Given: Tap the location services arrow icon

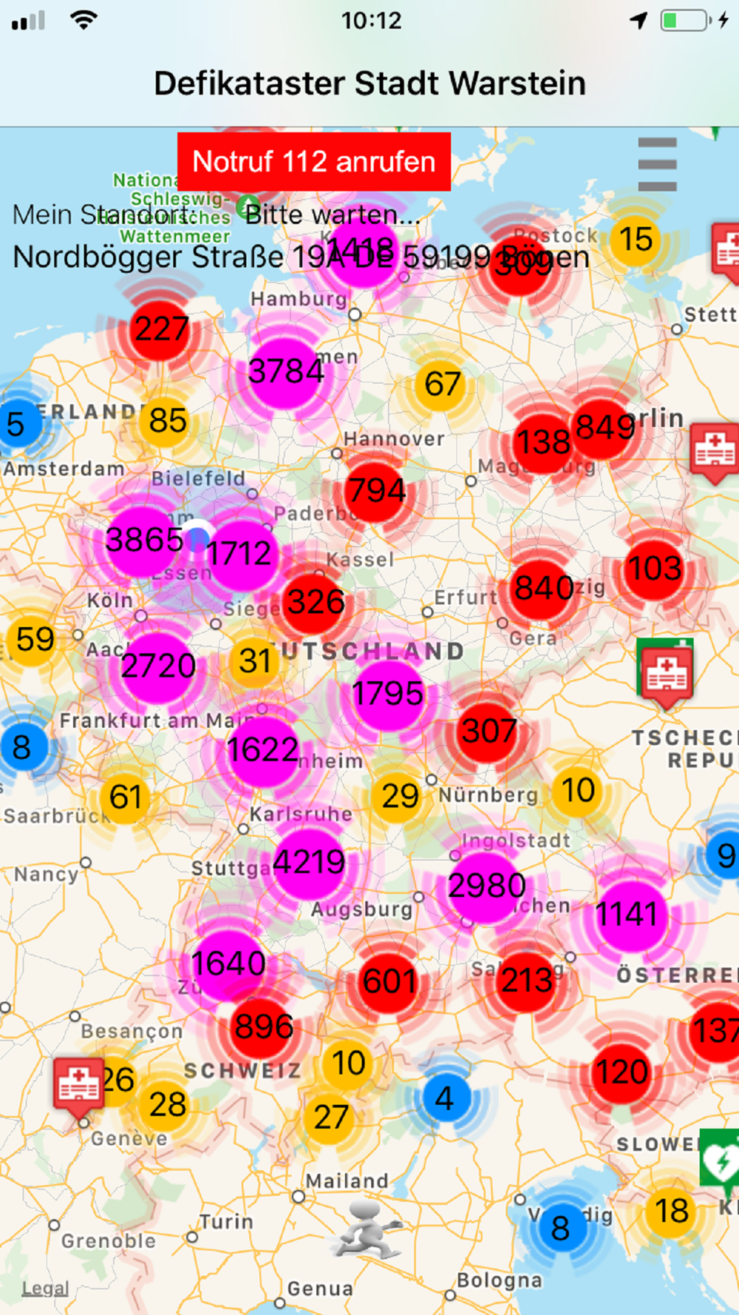Looking at the screenshot, I should point(639,20).
